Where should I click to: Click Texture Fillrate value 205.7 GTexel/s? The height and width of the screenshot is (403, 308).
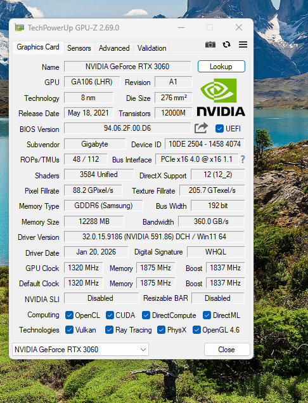click(x=212, y=190)
